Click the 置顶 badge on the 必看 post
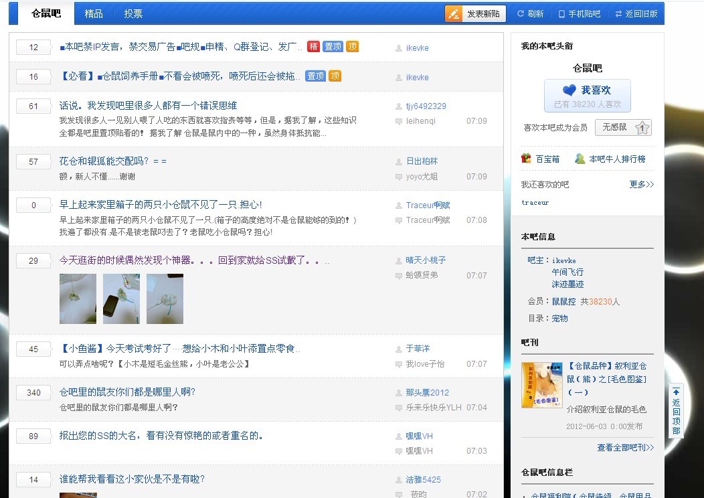 pos(315,76)
